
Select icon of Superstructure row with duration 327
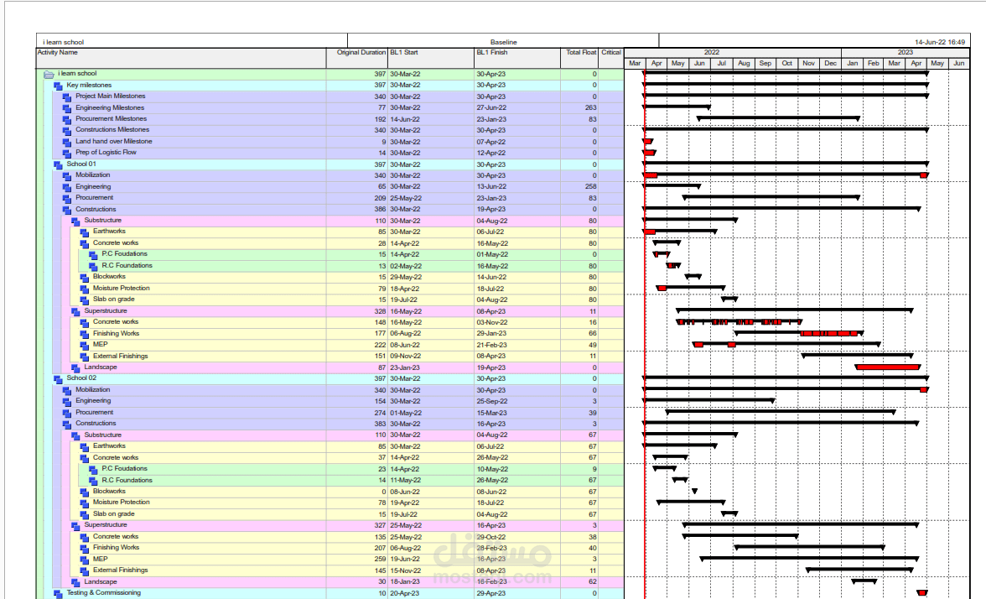tap(75, 526)
